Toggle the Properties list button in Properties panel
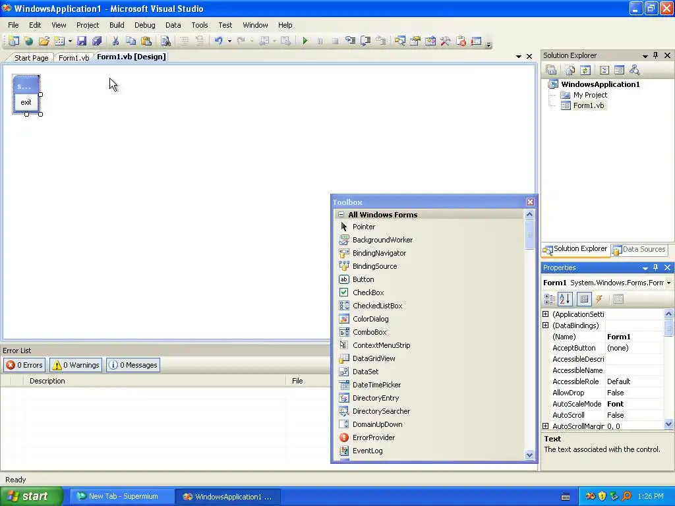This screenshot has width=675, height=506. tap(584, 299)
